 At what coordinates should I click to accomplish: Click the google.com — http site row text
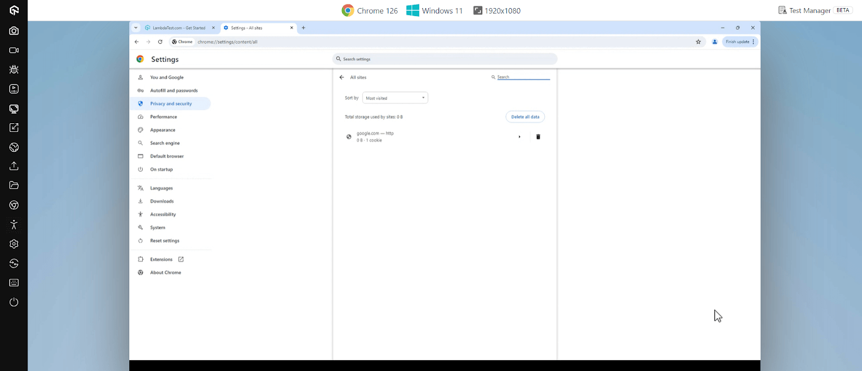coord(375,134)
